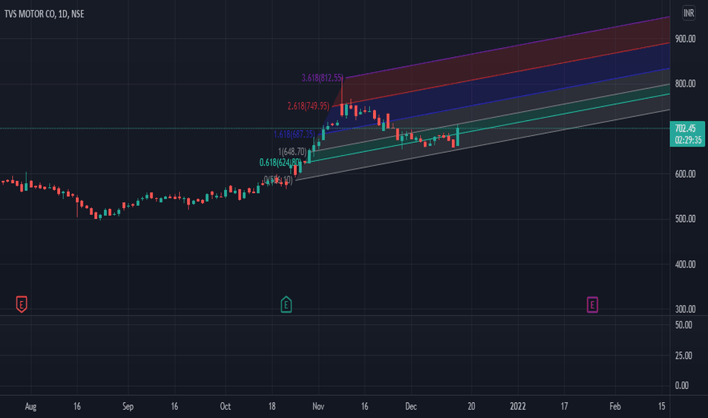Click the countdown timer 02:29:35 label
The image size is (708, 418).
[688, 140]
